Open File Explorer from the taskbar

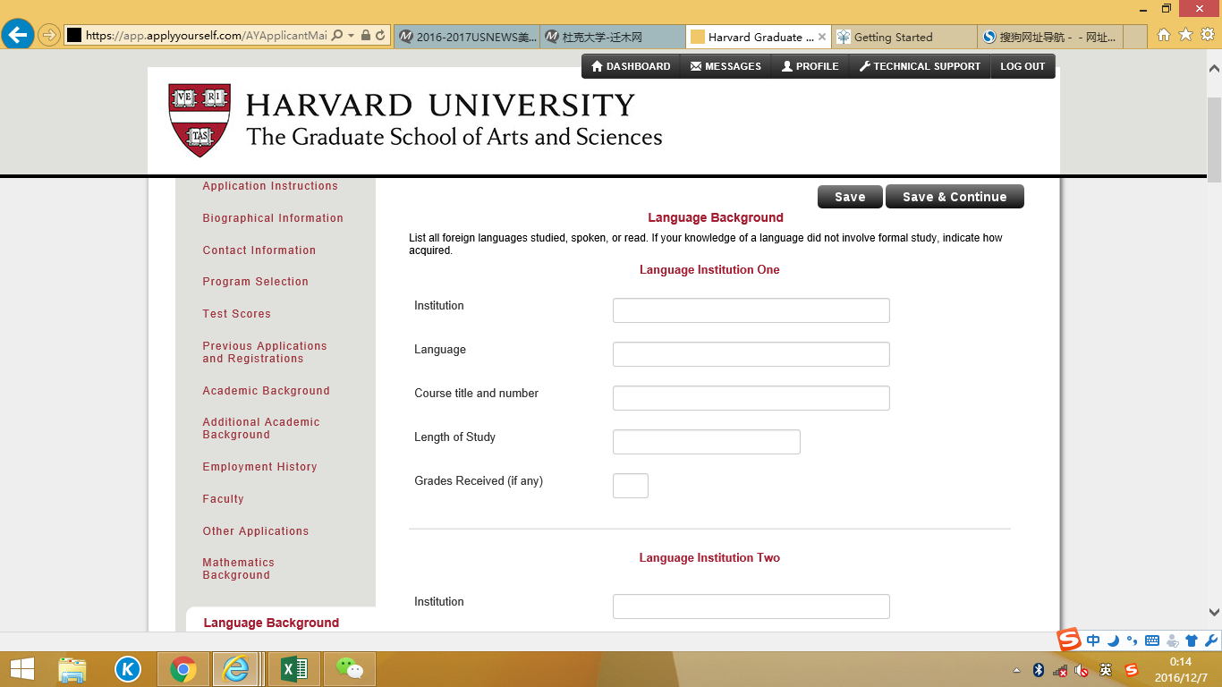(72, 669)
